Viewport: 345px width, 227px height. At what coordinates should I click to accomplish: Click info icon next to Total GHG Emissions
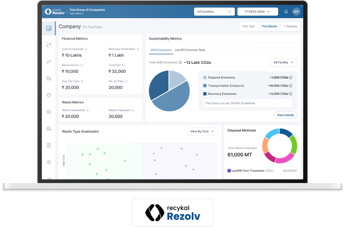[180, 63]
